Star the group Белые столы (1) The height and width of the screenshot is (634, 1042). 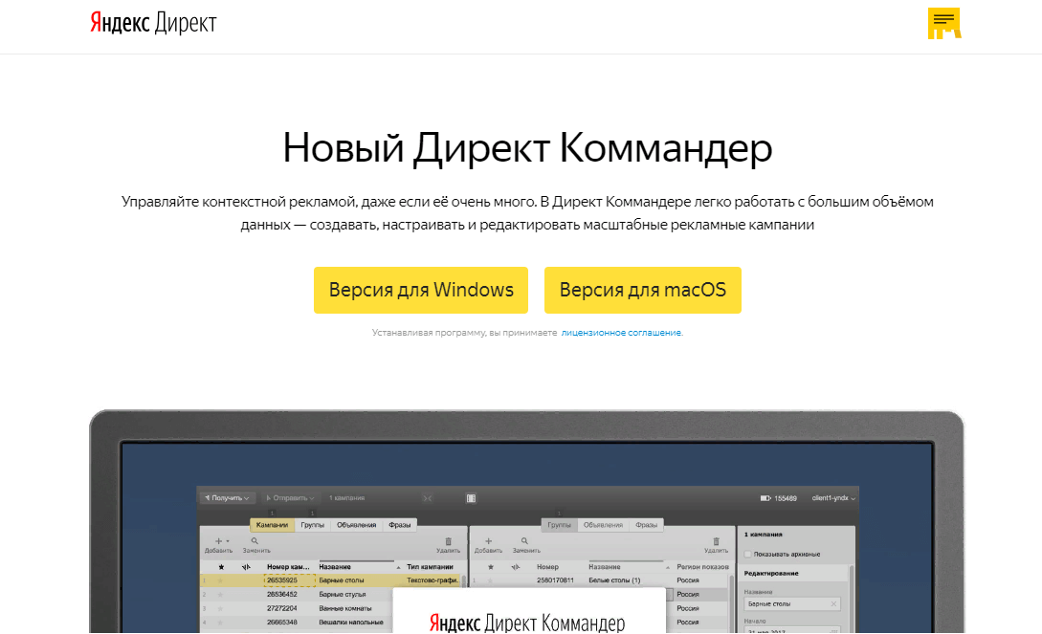coord(490,579)
